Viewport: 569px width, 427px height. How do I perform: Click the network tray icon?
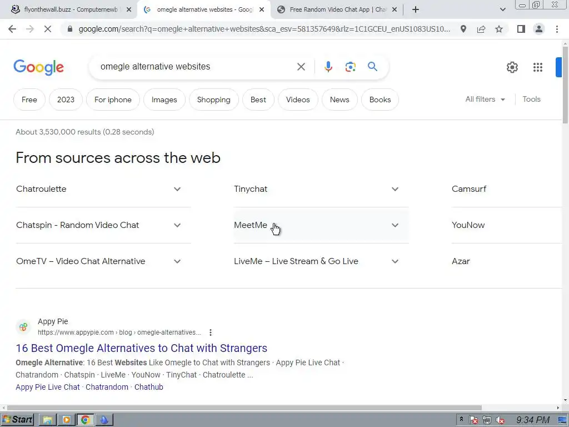tap(487, 420)
